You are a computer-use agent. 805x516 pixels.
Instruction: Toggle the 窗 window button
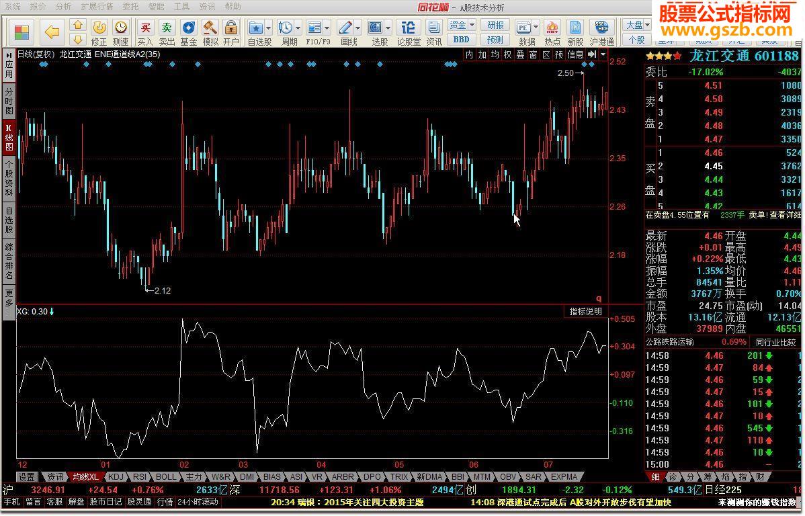[x=534, y=54]
